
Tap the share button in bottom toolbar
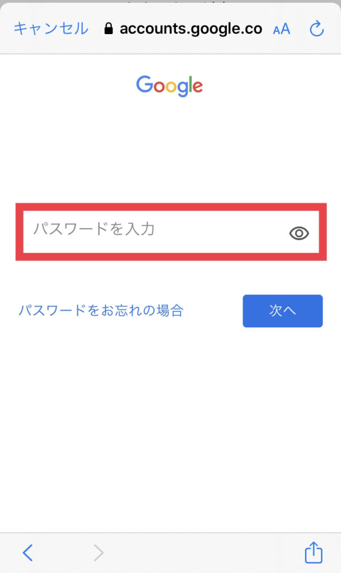313,552
